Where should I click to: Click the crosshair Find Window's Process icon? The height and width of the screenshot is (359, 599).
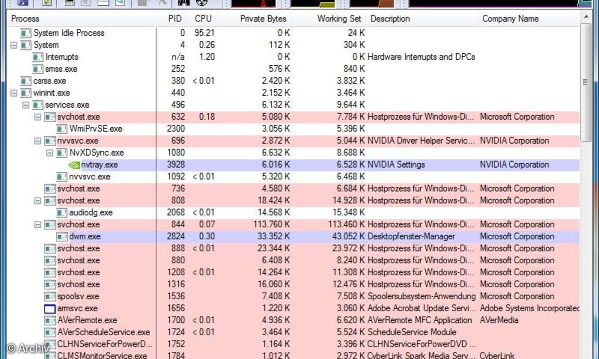pyautogui.click(x=202, y=2)
